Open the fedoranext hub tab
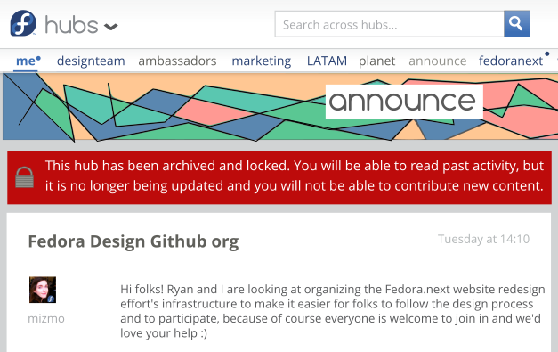 point(511,61)
